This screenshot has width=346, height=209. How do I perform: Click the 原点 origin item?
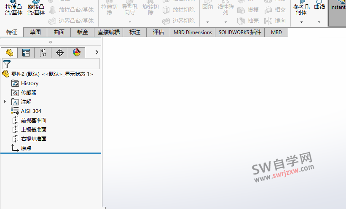pyautogui.click(x=26, y=148)
